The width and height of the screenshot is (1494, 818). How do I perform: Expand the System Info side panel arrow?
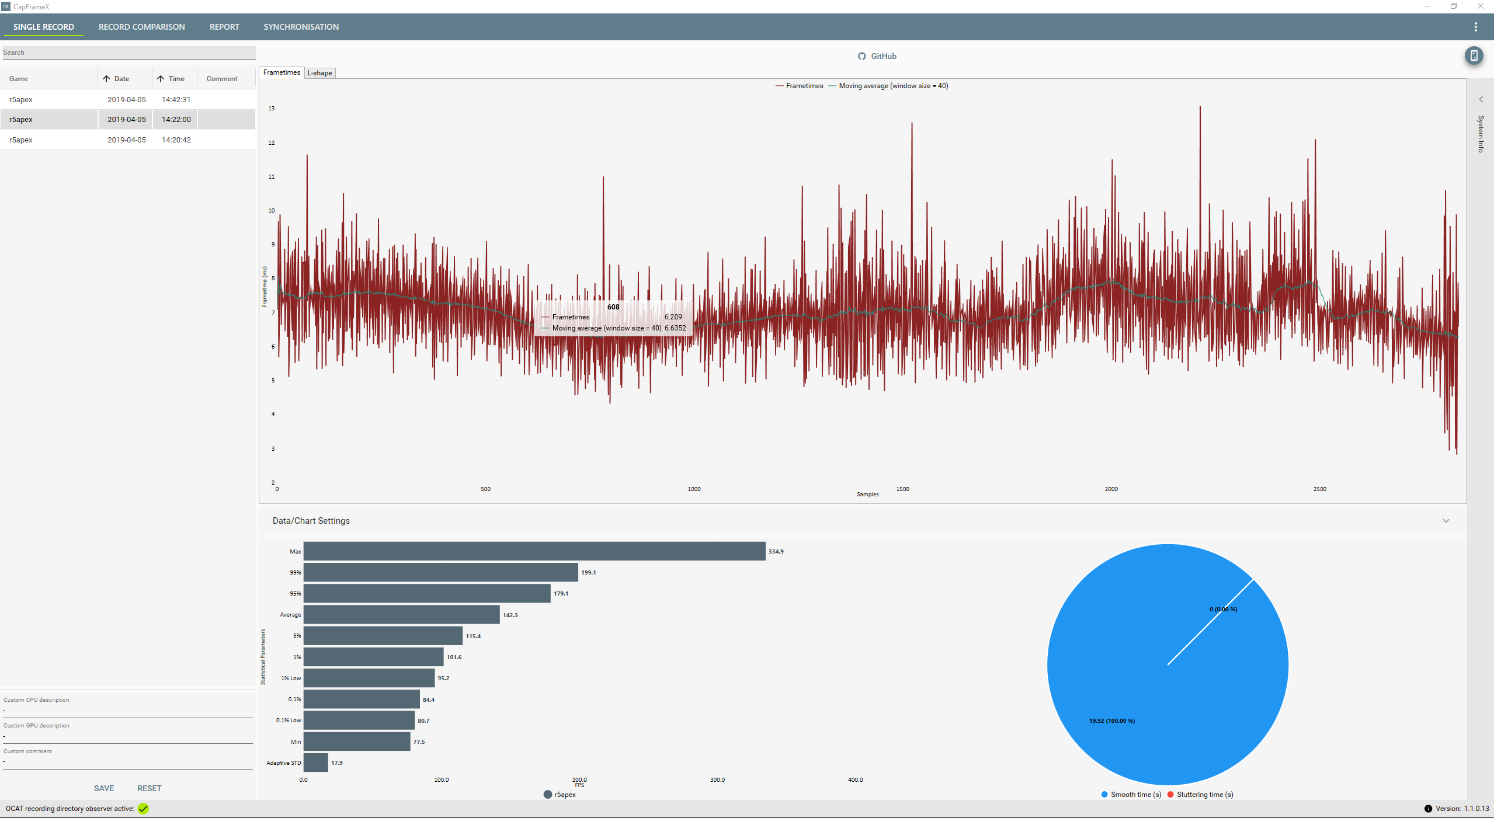[x=1481, y=99]
